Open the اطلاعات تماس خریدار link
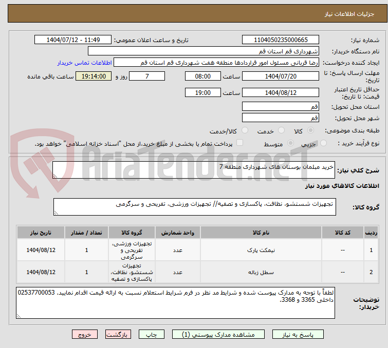Screen dimensions: 388x348 point(85,63)
